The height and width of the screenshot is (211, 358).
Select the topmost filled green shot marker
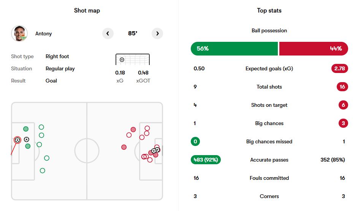pos(26,129)
